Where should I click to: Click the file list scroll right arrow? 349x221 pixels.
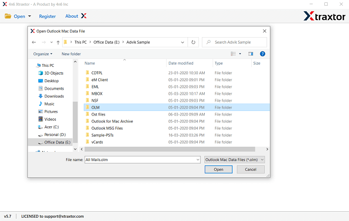[x=267, y=149]
